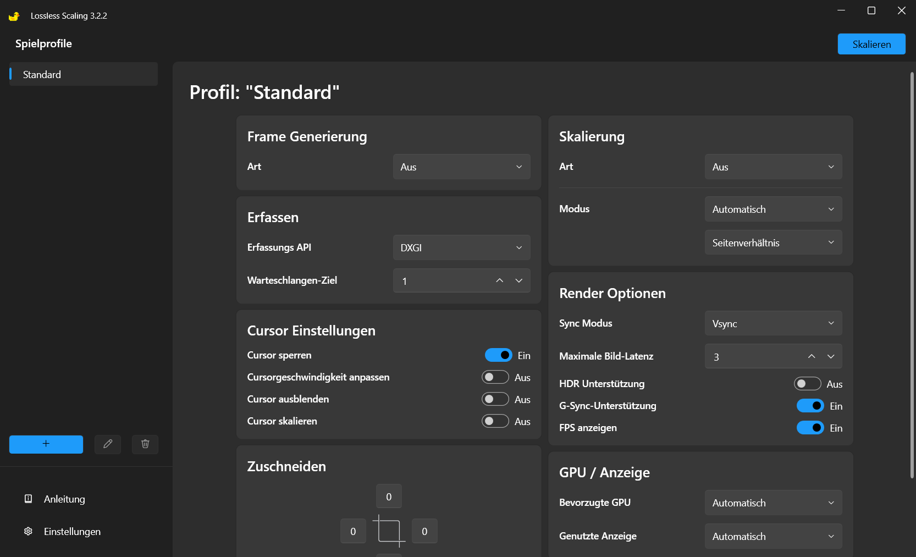This screenshot has width=916, height=557.
Task: Disable the Cursor sperren toggle
Action: (x=498, y=355)
